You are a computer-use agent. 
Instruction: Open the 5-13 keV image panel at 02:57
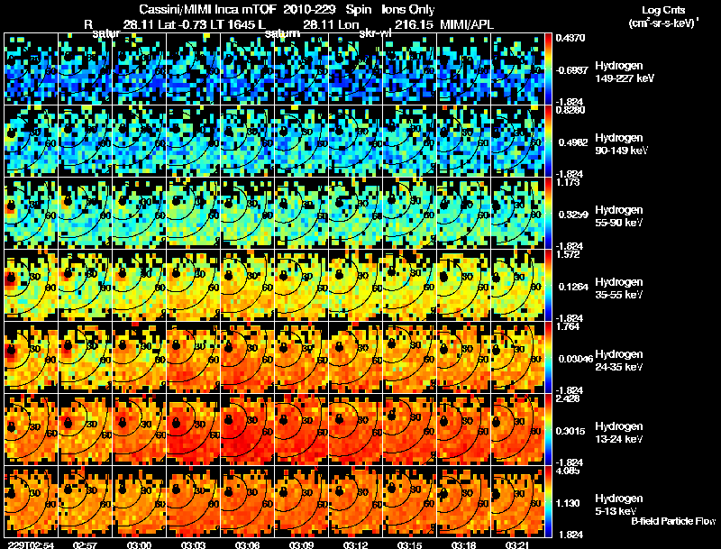(x=85, y=502)
